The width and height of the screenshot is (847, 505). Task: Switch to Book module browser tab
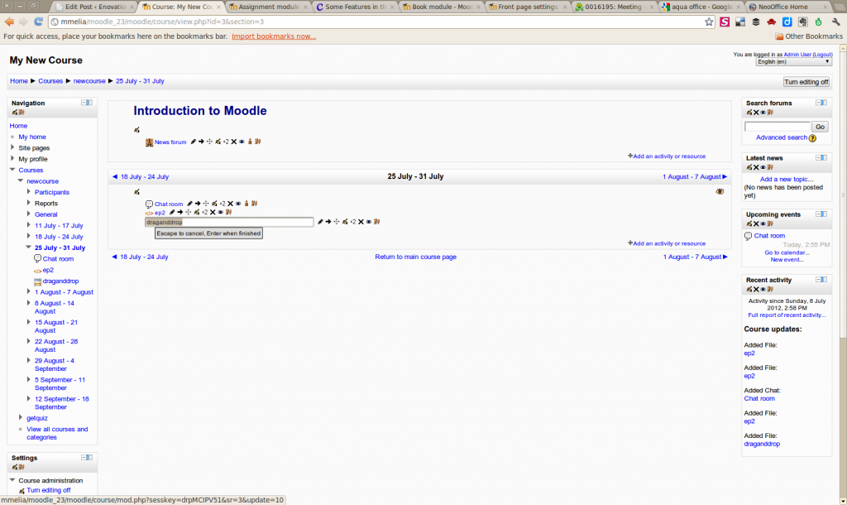point(442,7)
